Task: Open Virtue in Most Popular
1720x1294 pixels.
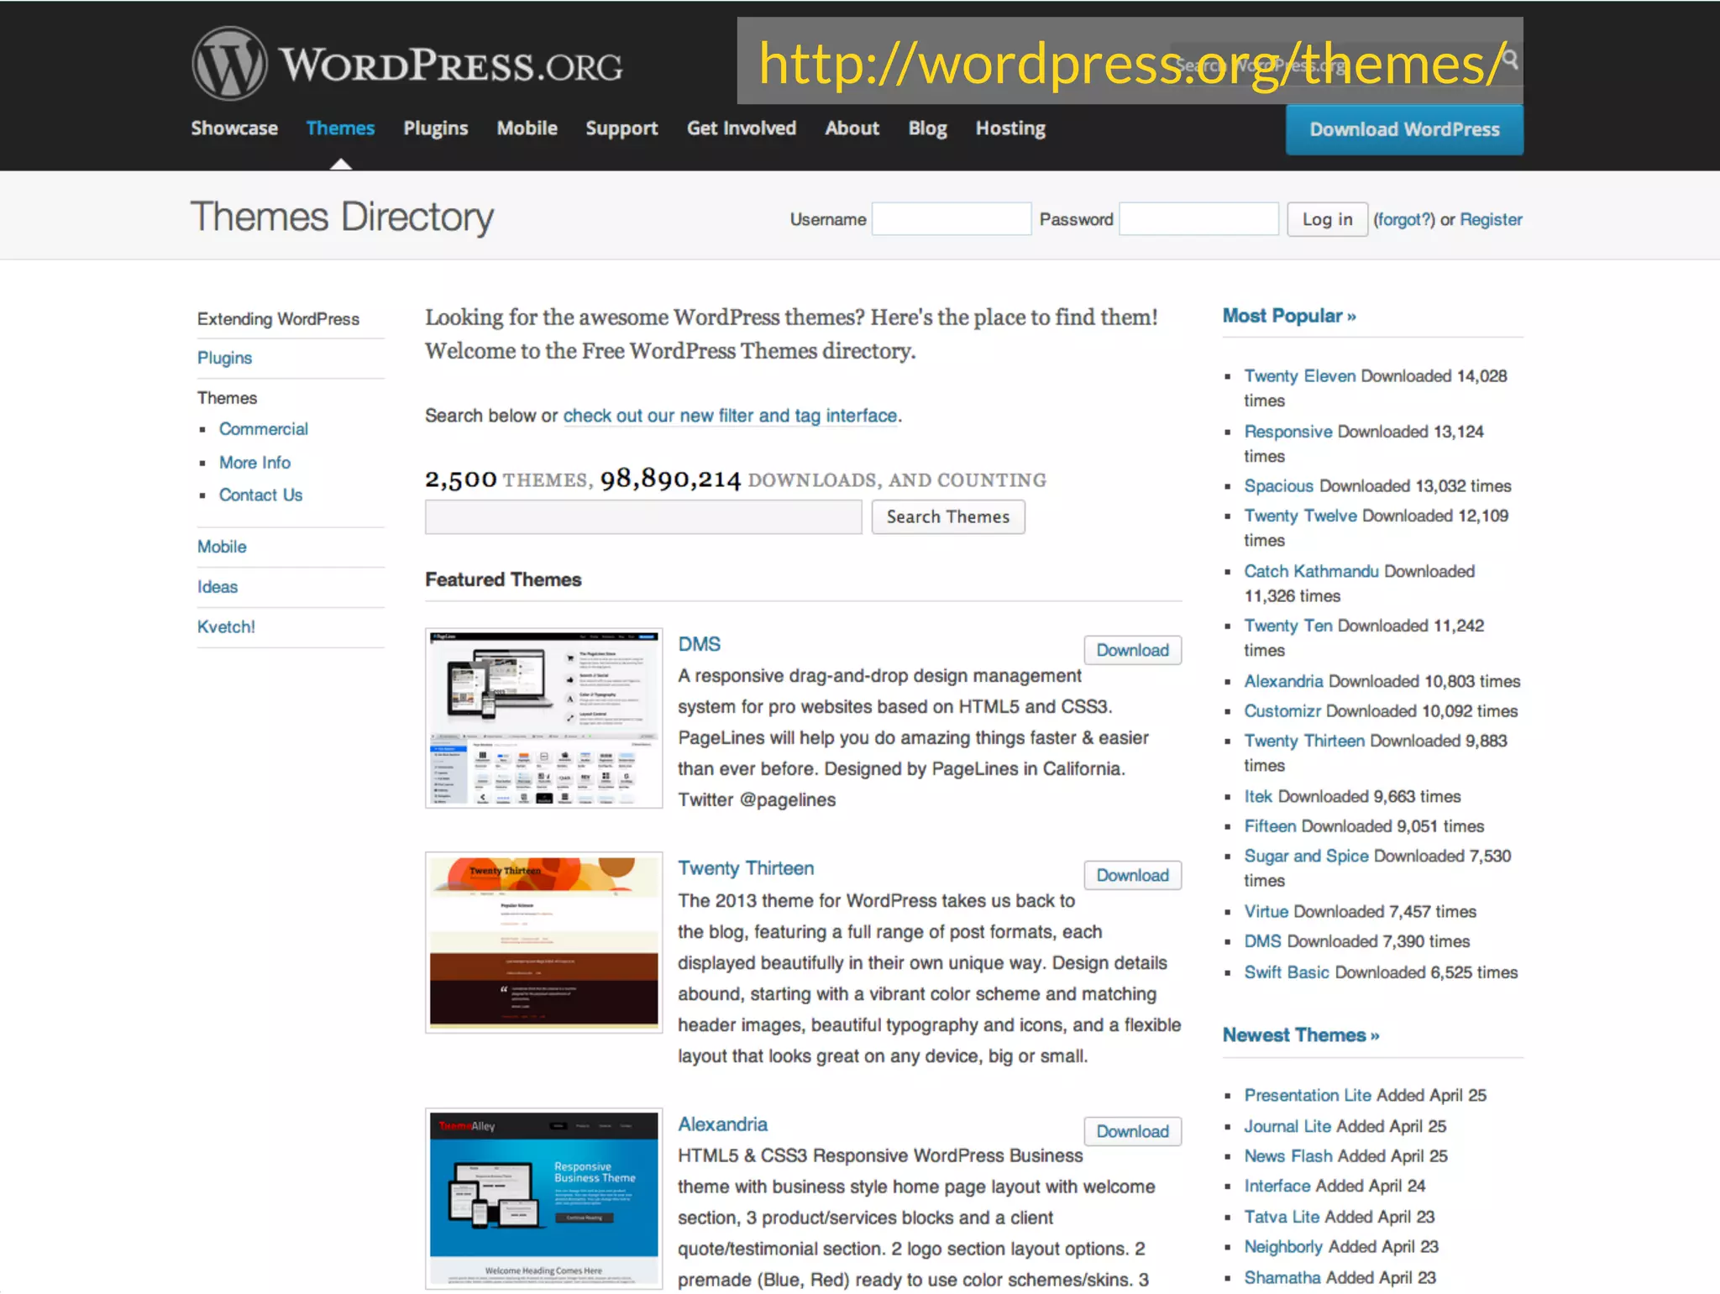Action: (x=1266, y=912)
